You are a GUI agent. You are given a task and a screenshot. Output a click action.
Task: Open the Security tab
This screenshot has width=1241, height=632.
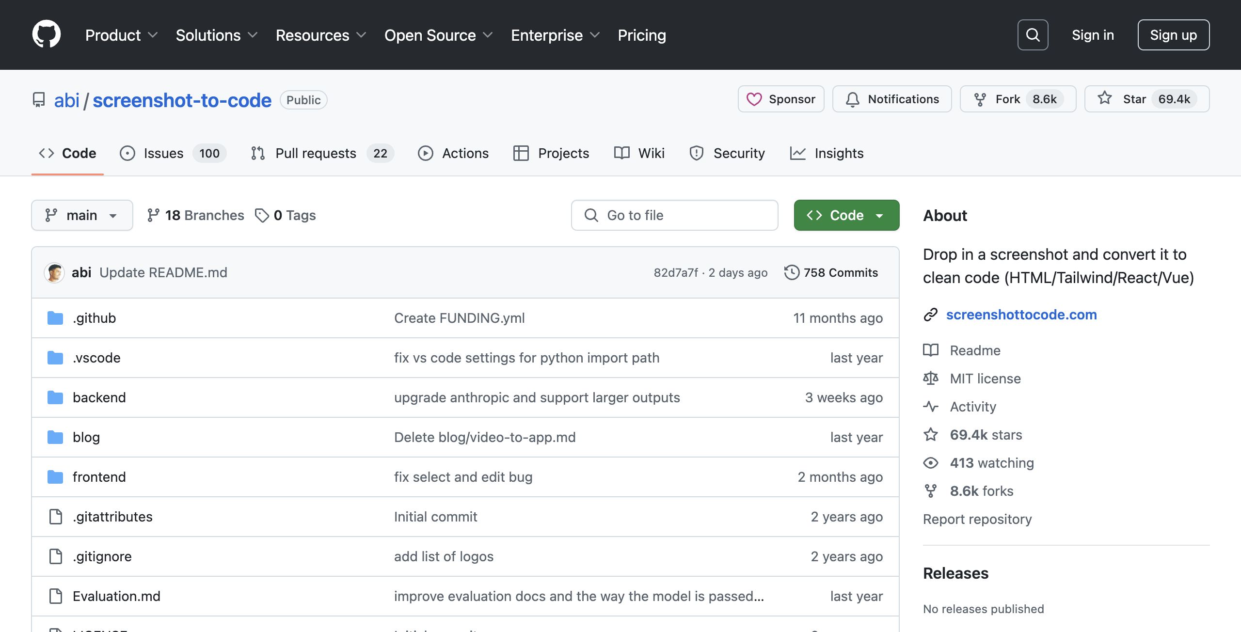tap(727, 153)
